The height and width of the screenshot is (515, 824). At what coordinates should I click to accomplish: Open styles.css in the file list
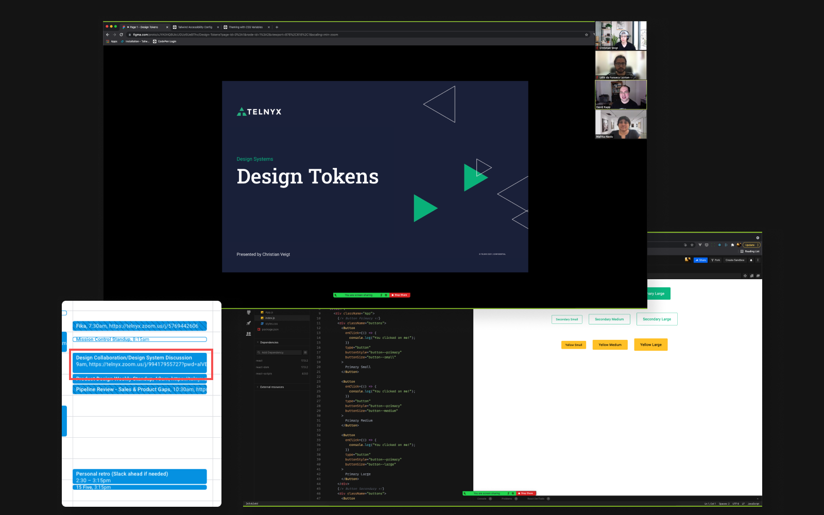click(x=282, y=324)
